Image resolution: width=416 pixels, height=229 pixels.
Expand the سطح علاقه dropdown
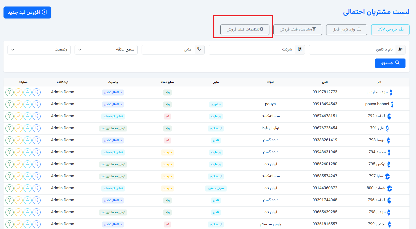click(106, 49)
